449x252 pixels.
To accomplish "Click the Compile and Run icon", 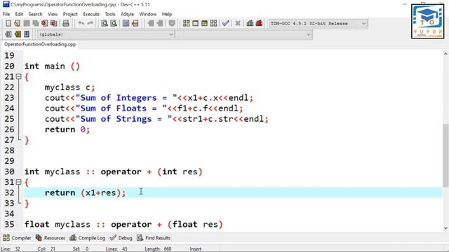I will [204, 23].
